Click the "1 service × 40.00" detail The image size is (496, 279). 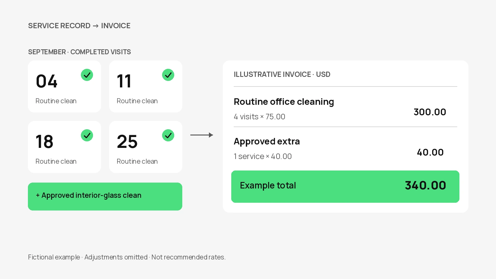coord(263,157)
